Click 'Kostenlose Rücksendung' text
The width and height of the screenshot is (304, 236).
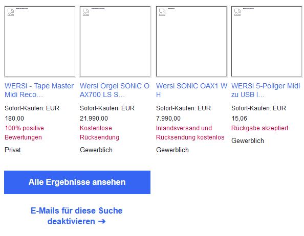pos(99,133)
